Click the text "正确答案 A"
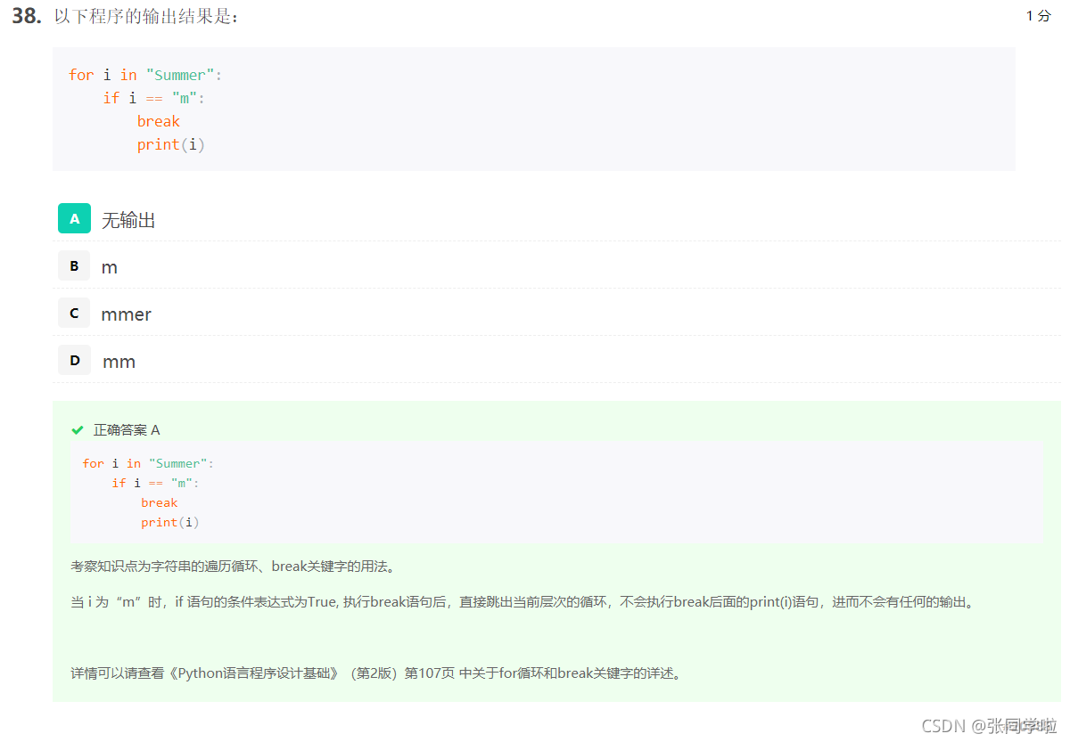 (x=127, y=430)
